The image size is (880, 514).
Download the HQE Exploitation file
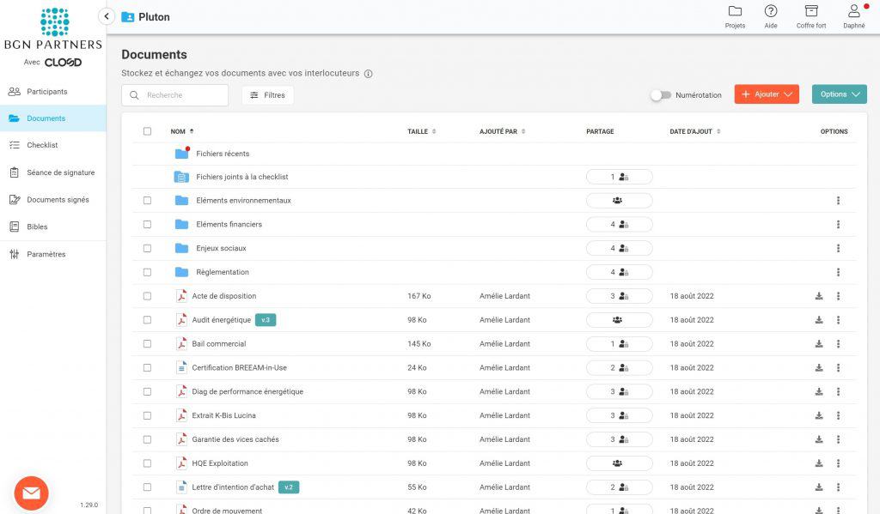point(819,463)
